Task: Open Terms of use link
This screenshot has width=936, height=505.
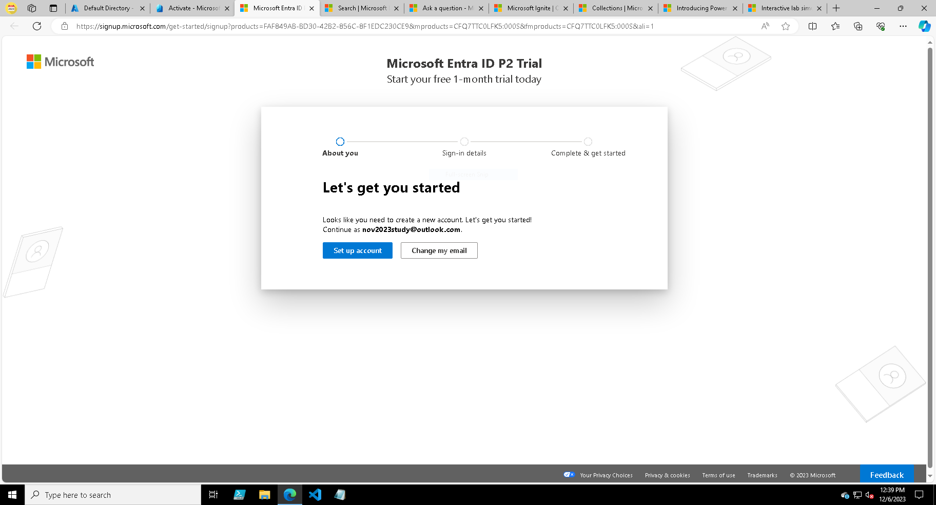Action: [718, 475]
